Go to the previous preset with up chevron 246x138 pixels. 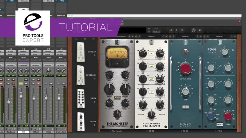pyautogui.click(x=149, y=28)
